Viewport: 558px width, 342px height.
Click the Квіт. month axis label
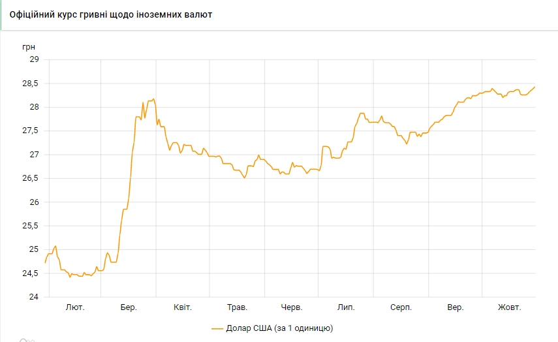click(x=183, y=307)
